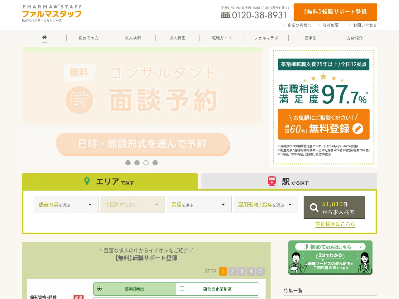399x299 pixels.
Task: Open the 詳細検索はこちら link
Action: (x=335, y=224)
